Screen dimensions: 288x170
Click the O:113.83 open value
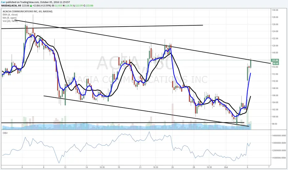coord(57,6)
